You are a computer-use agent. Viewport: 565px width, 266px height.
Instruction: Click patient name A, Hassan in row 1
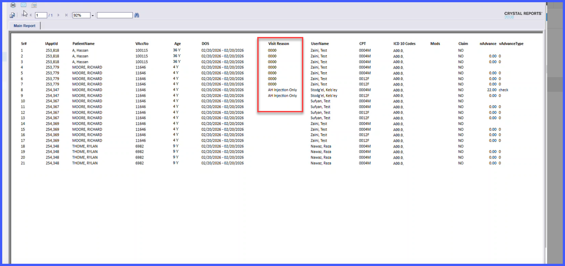click(81, 50)
